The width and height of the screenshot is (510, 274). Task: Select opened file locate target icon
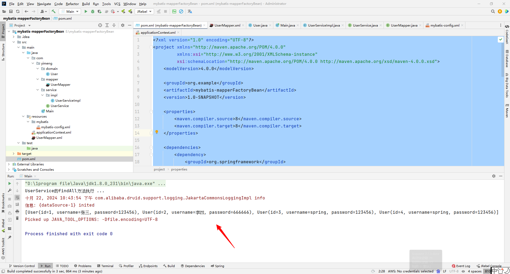(100, 25)
